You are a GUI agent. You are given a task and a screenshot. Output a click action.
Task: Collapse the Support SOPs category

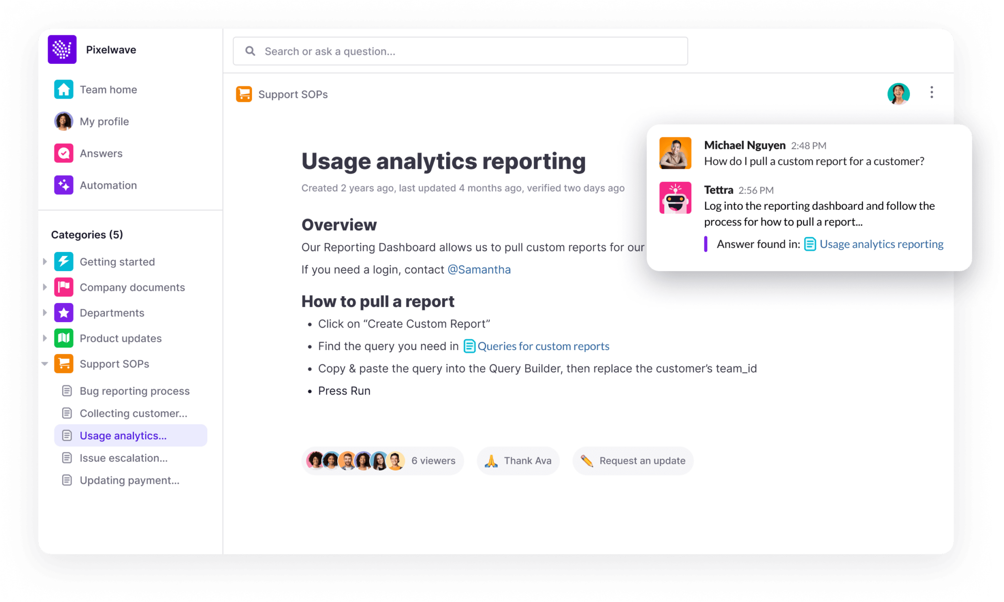tap(45, 364)
